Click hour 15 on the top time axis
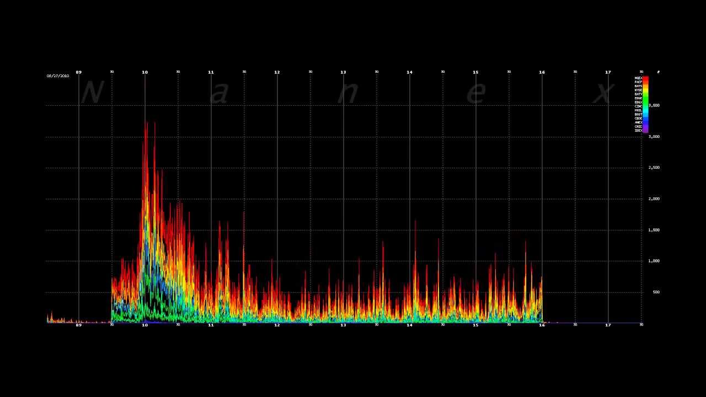The width and height of the screenshot is (706, 397). click(476, 72)
